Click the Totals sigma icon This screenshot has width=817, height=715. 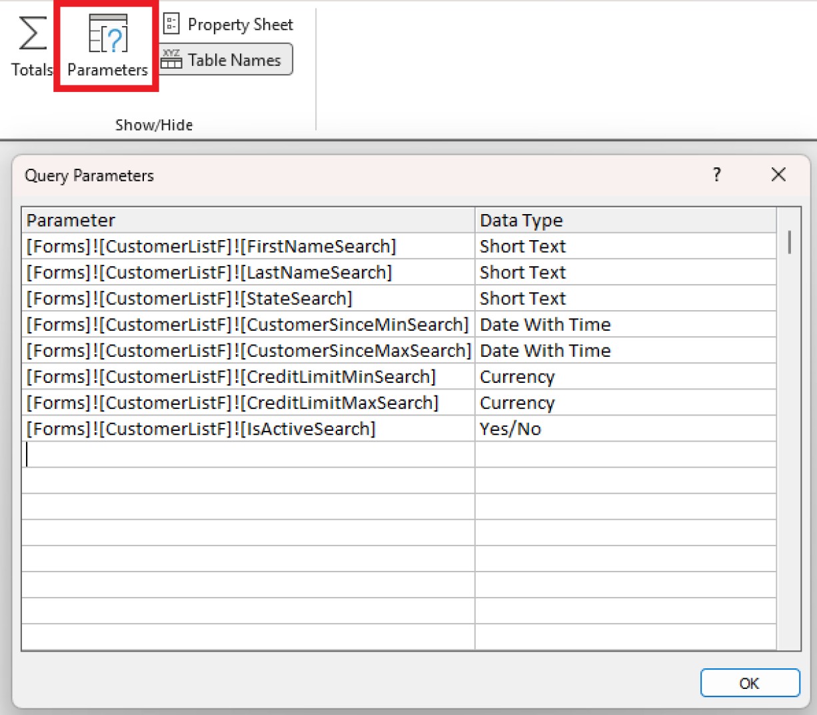32,34
